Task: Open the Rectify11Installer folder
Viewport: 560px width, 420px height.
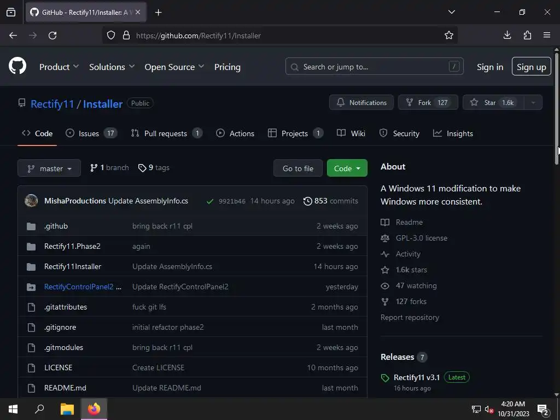Action: click(x=73, y=266)
